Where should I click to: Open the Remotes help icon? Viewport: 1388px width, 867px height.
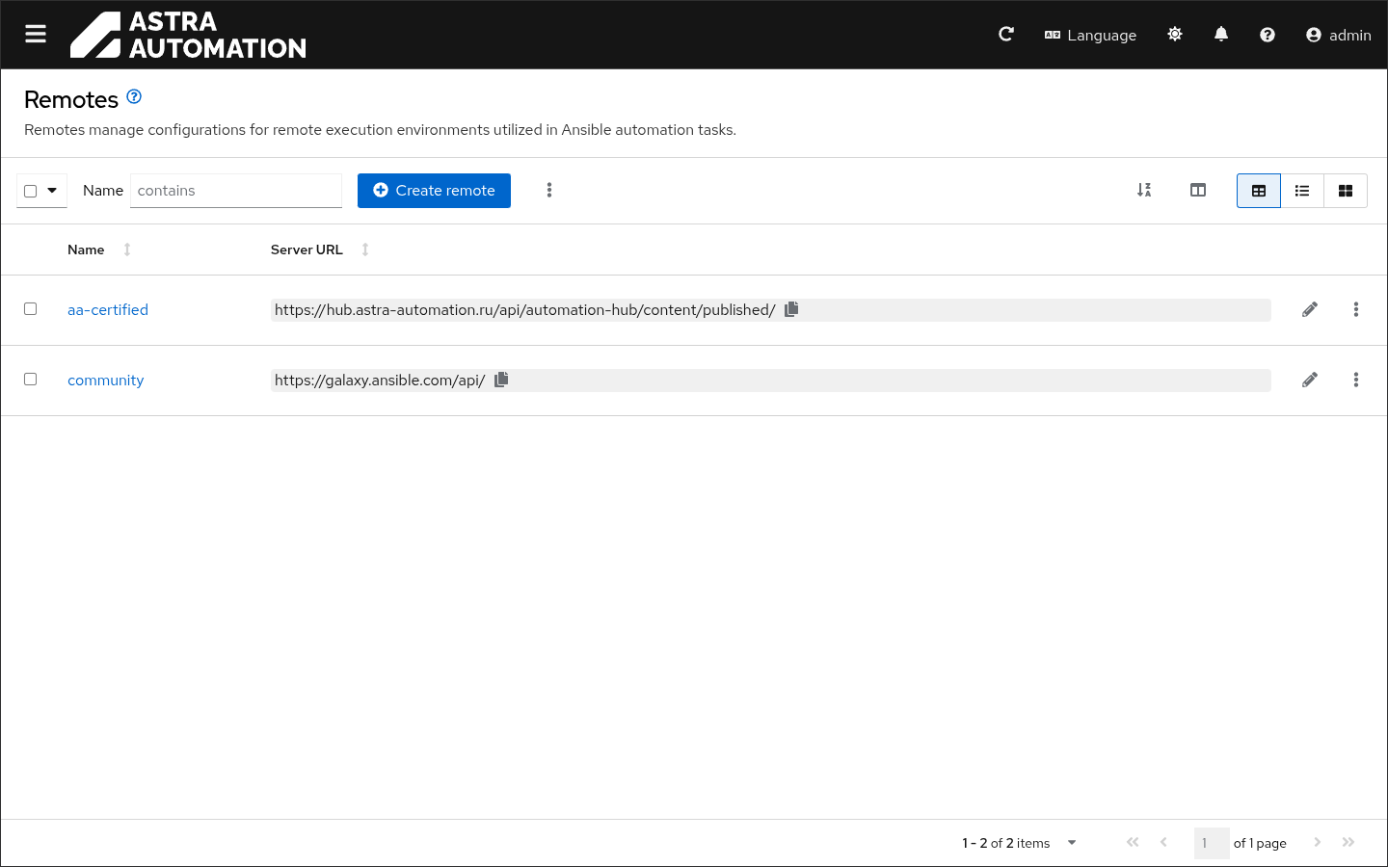coord(134,96)
